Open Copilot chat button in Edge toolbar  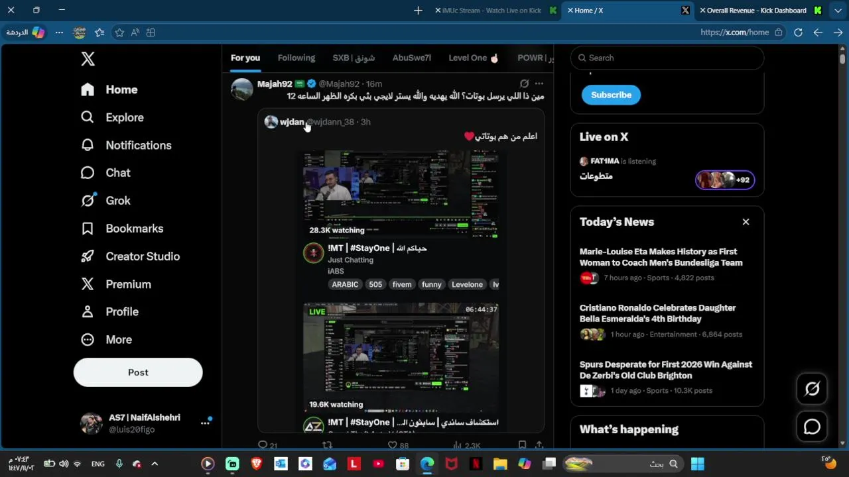point(27,32)
